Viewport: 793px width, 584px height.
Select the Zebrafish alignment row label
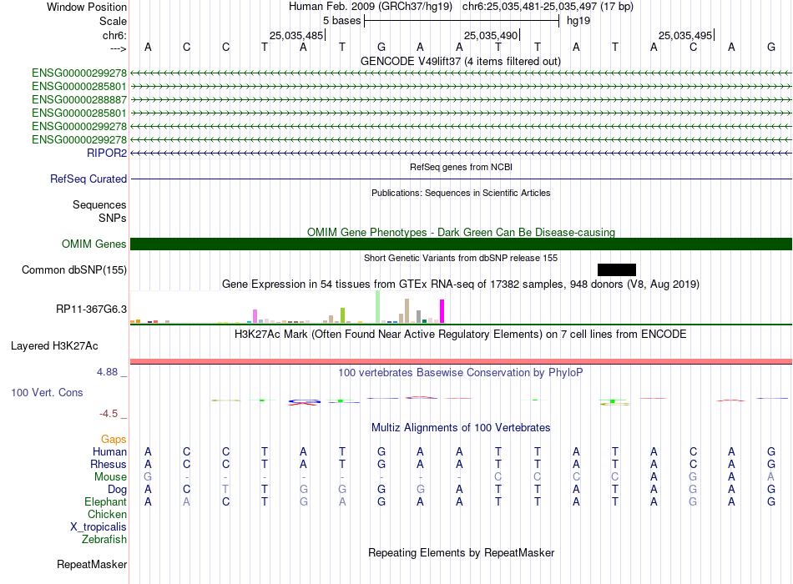point(104,540)
